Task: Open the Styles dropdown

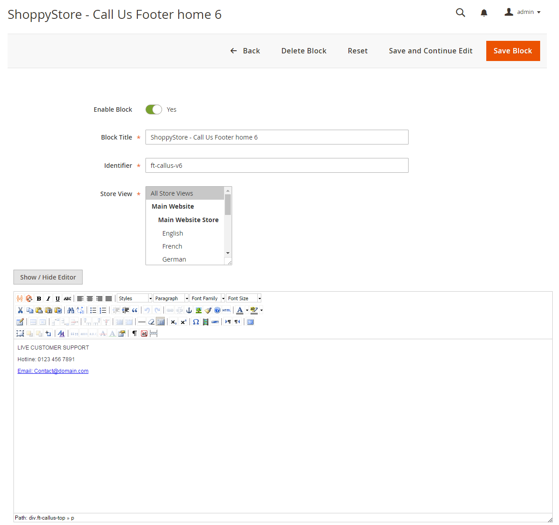Action: (x=135, y=298)
